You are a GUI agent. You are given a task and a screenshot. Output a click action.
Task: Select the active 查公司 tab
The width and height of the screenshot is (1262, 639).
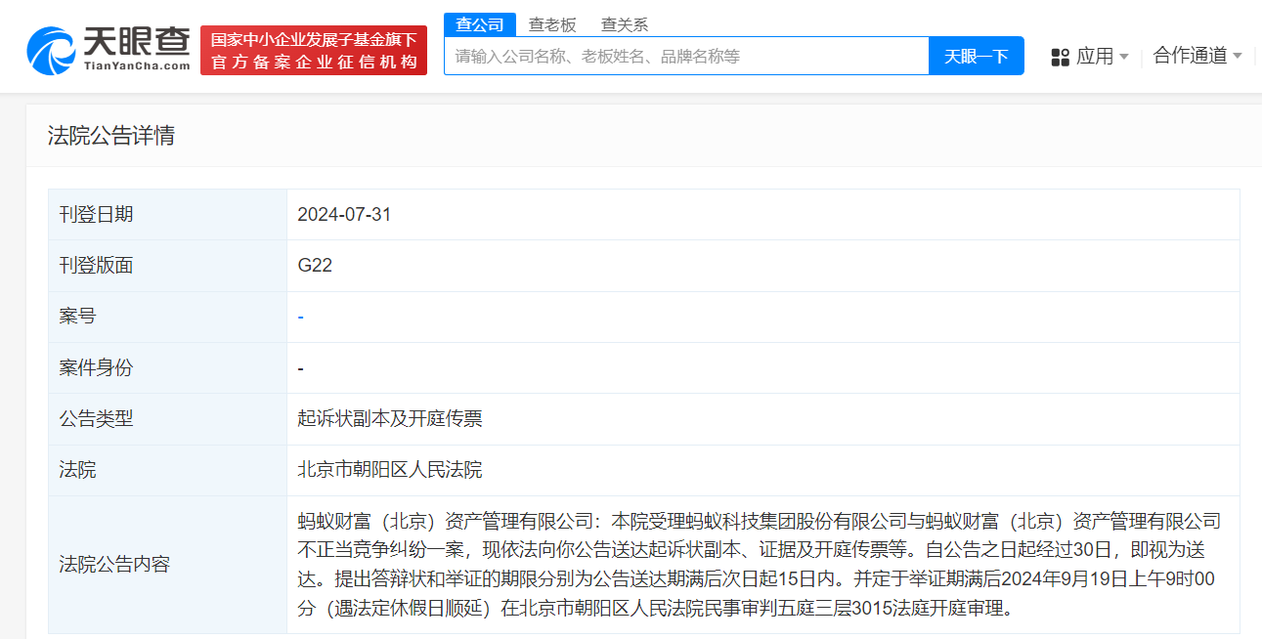click(x=479, y=23)
